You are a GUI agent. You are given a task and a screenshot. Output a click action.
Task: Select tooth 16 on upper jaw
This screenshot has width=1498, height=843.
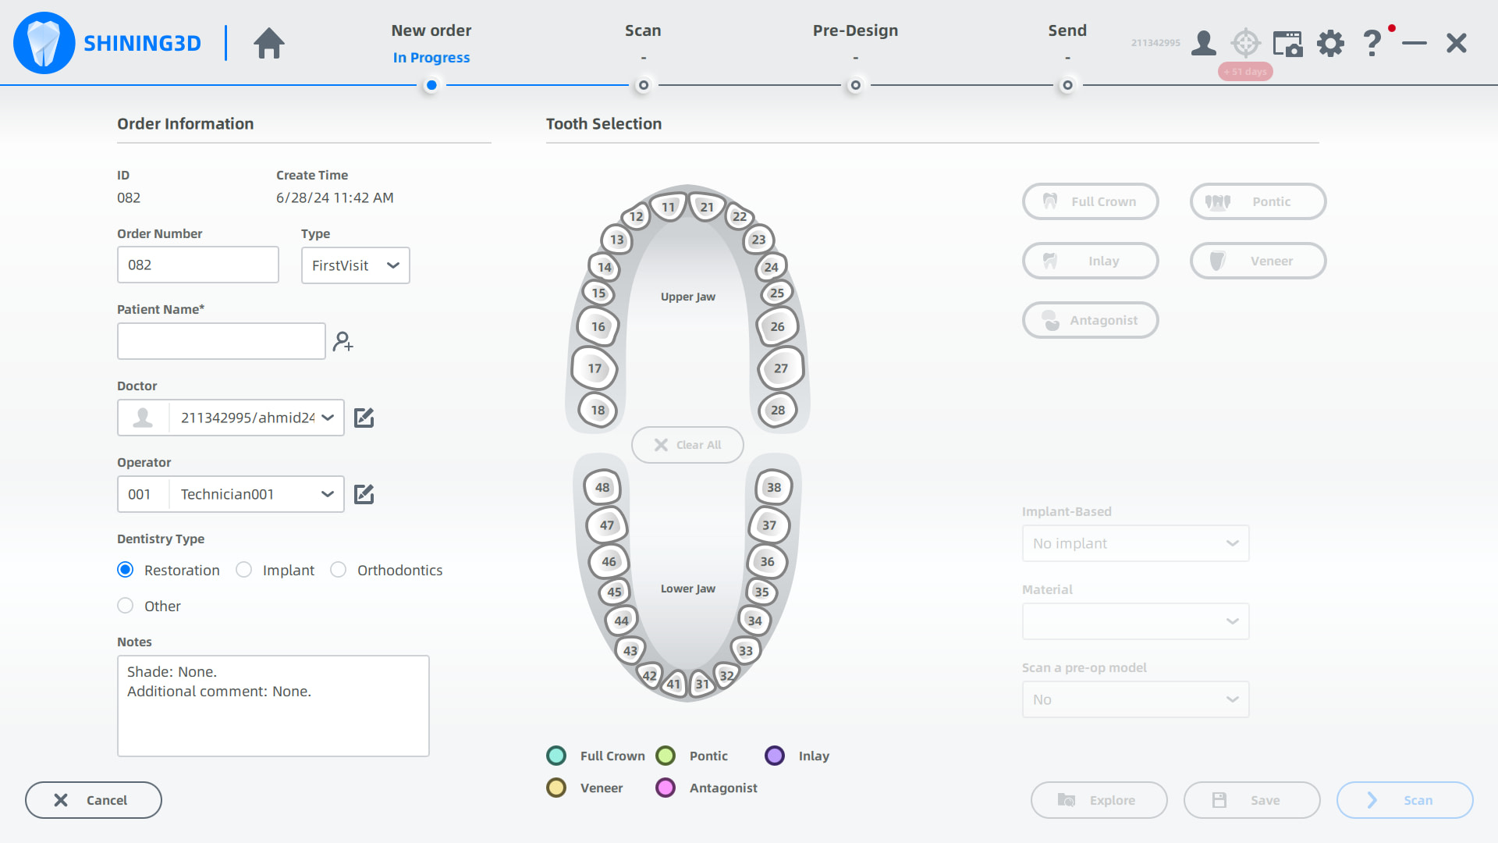click(598, 326)
